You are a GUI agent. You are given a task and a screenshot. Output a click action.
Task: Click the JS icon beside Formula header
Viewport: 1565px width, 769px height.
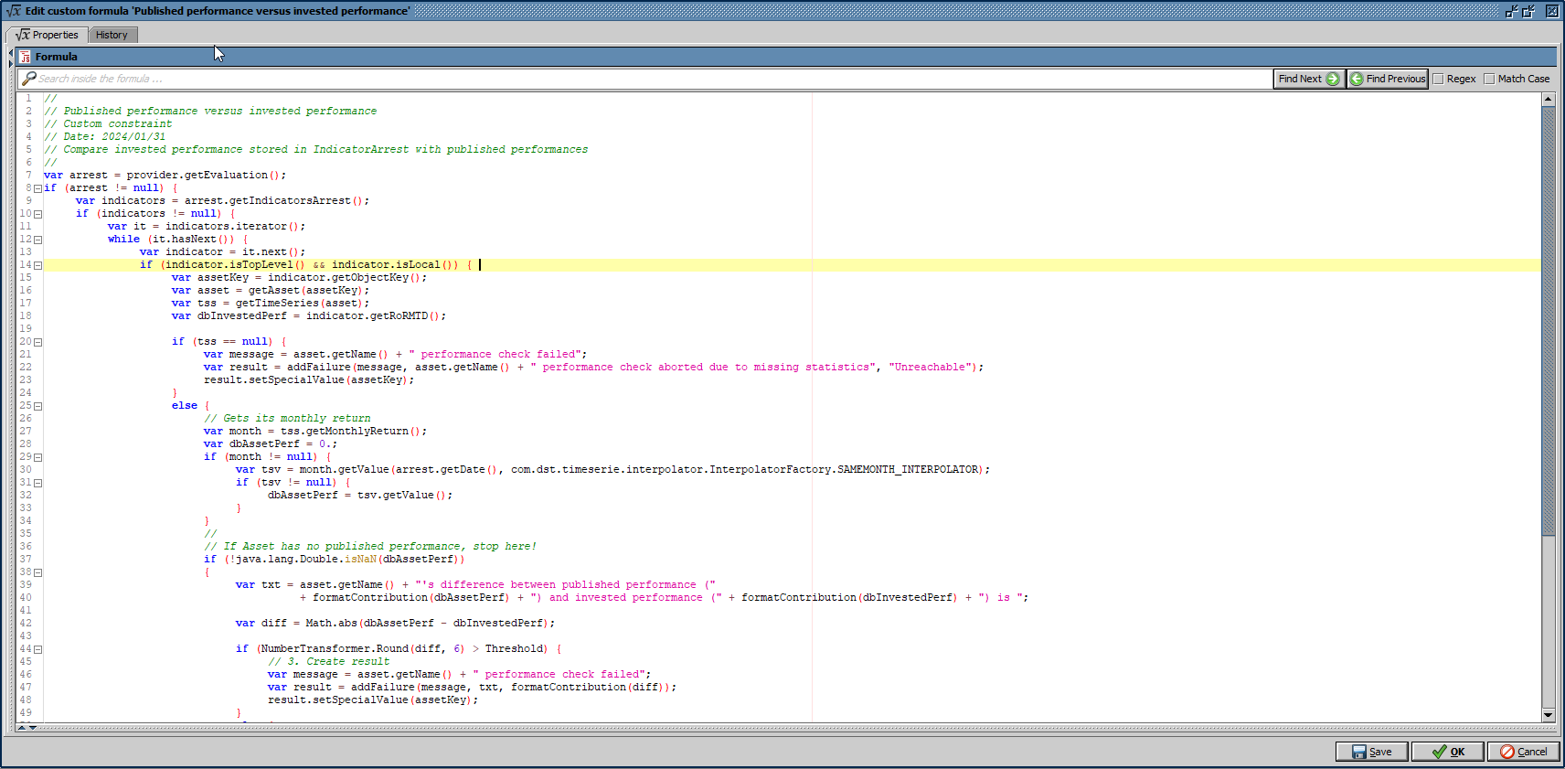tap(25, 57)
